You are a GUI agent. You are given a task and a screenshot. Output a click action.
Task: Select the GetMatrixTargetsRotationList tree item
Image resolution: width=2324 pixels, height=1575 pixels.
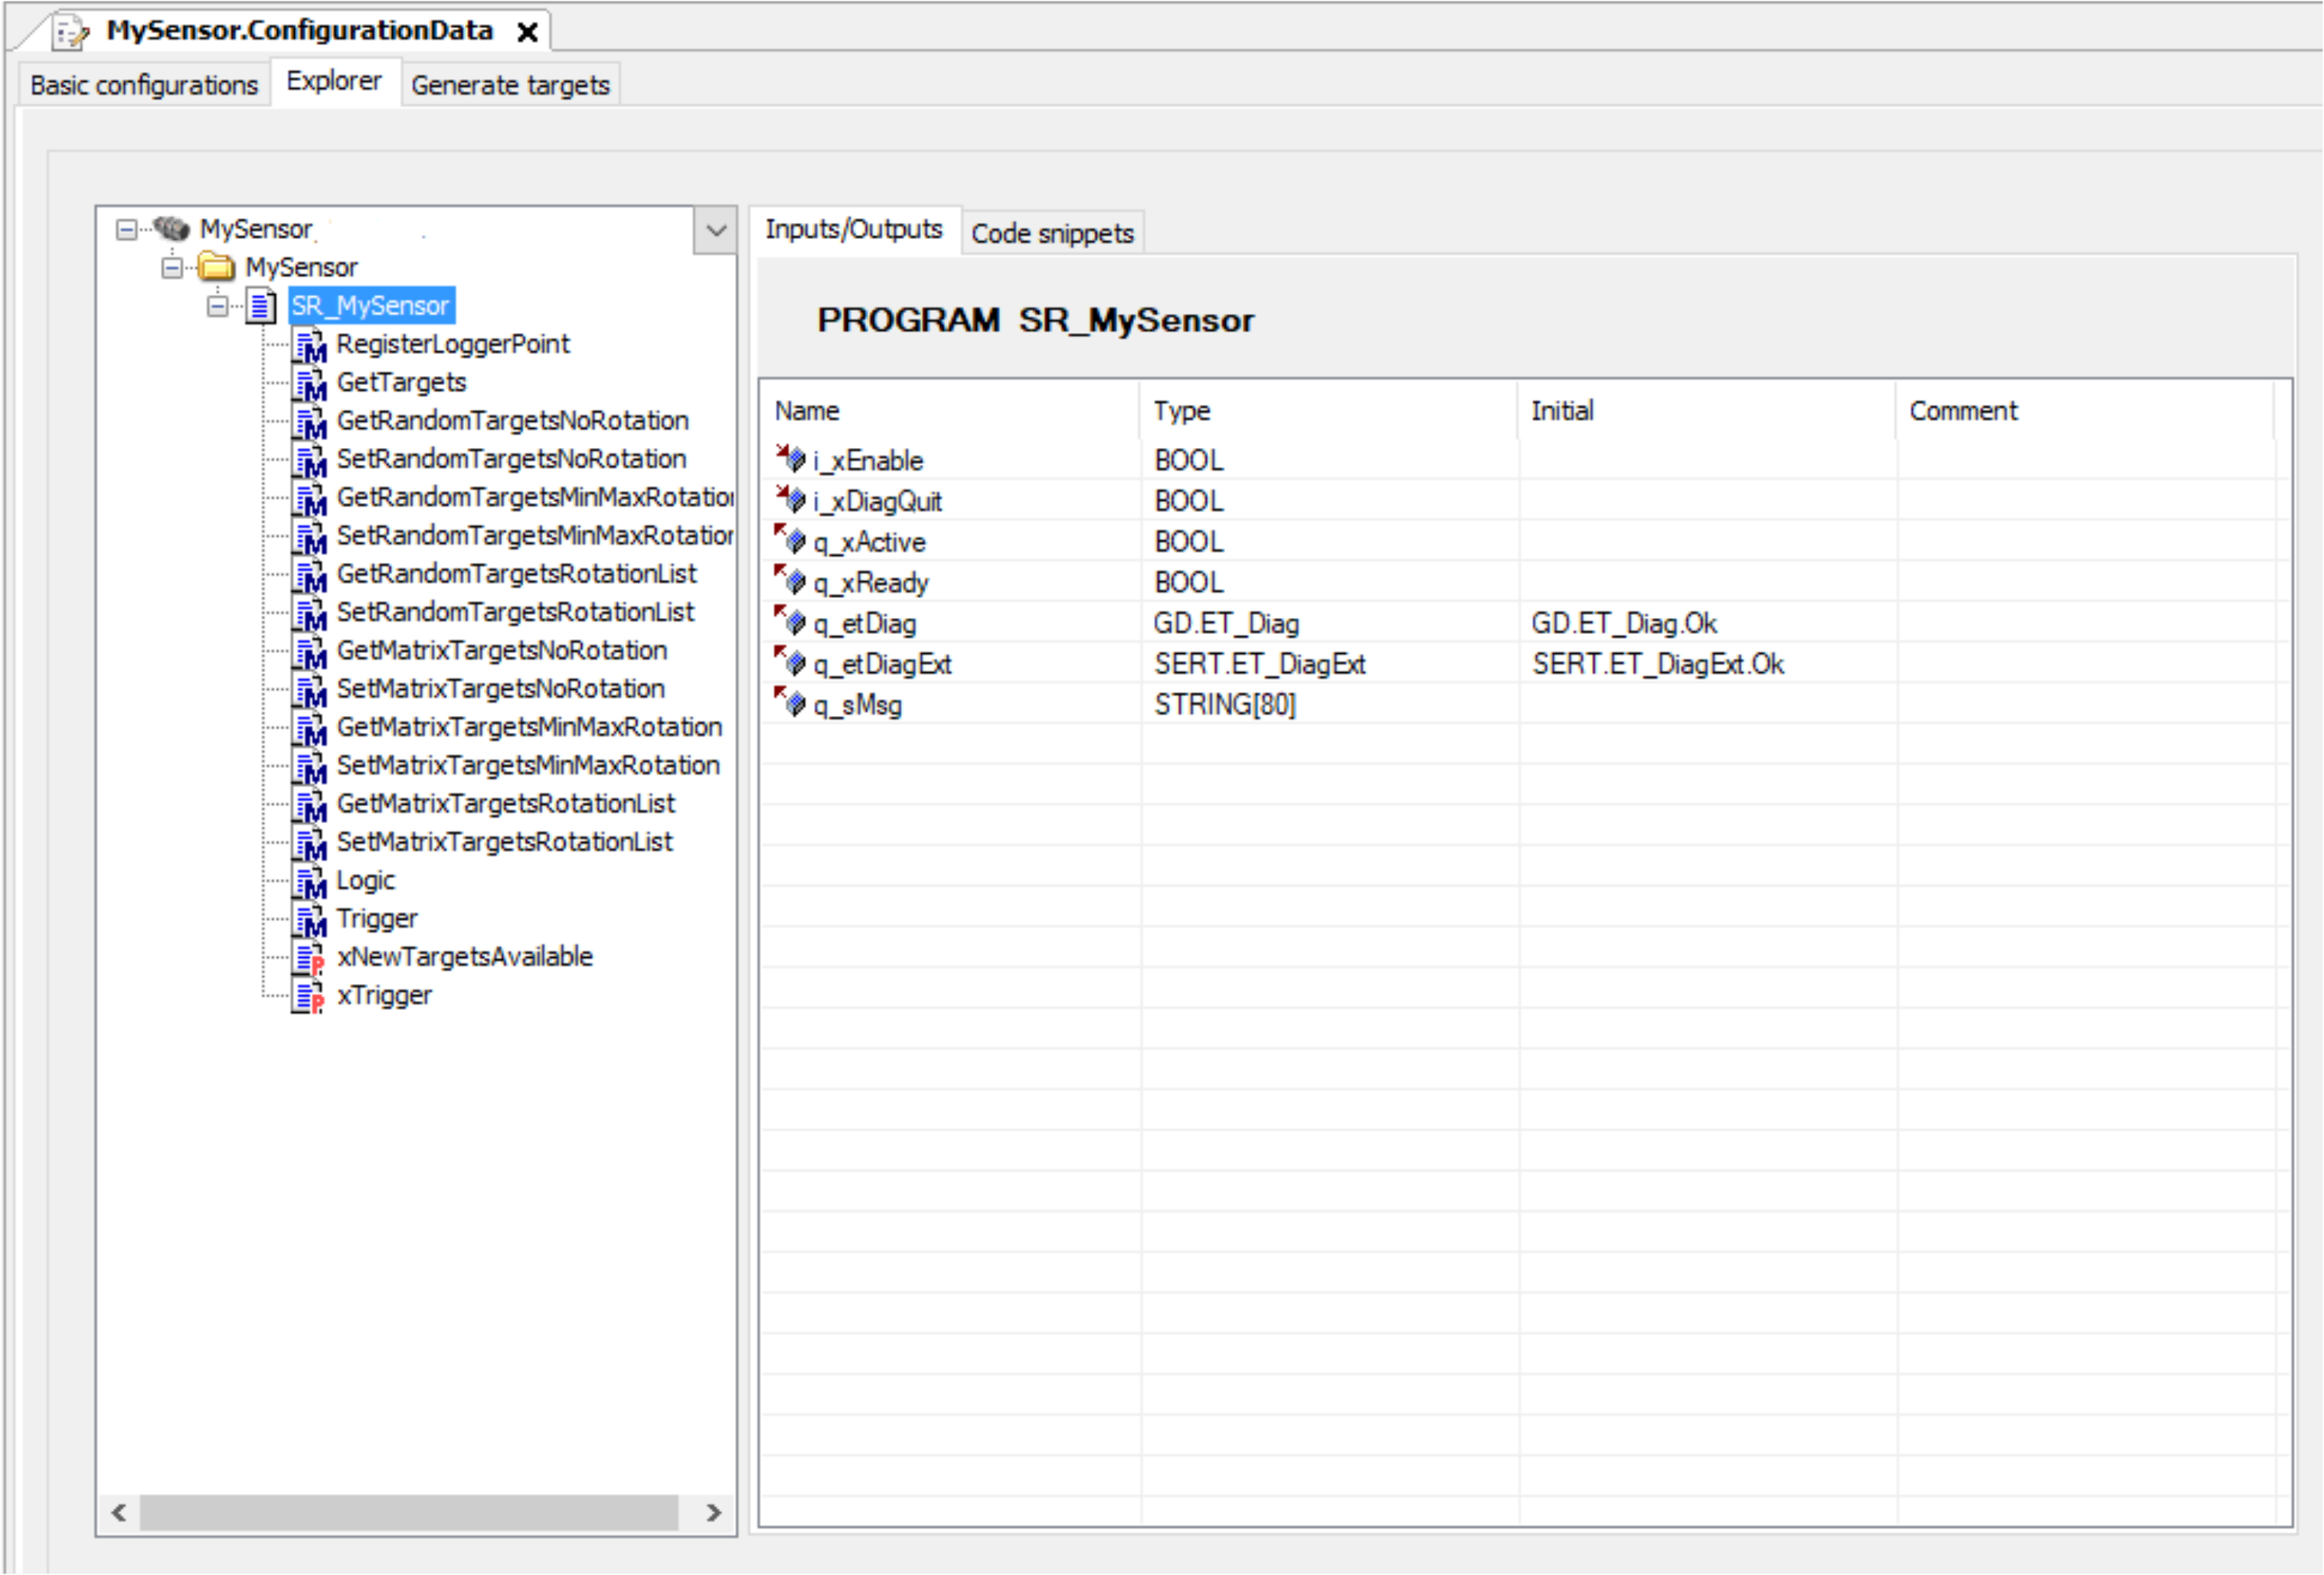tap(505, 804)
